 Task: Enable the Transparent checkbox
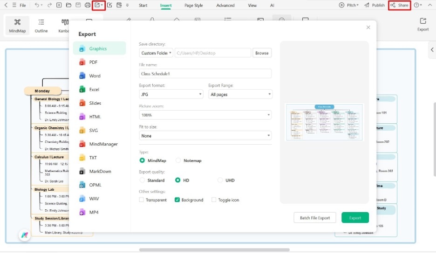click(141, 200)
